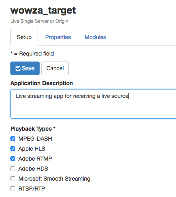The height and width of the screenshot is (197, 176).
Task: Uncheck the MPEG-DASH checkbox
Action: click(x=13, y=139)
